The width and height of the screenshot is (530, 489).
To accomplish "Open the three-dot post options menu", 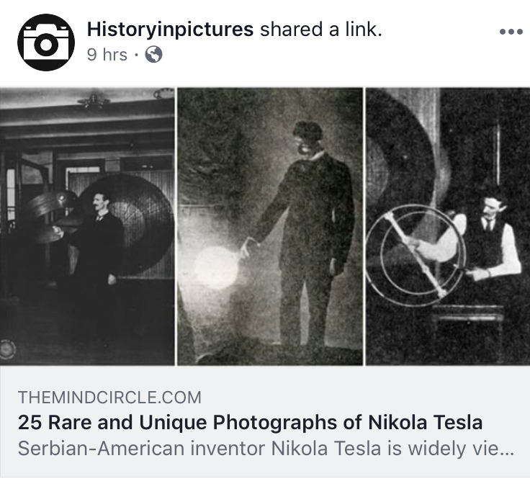I will 511,32.
